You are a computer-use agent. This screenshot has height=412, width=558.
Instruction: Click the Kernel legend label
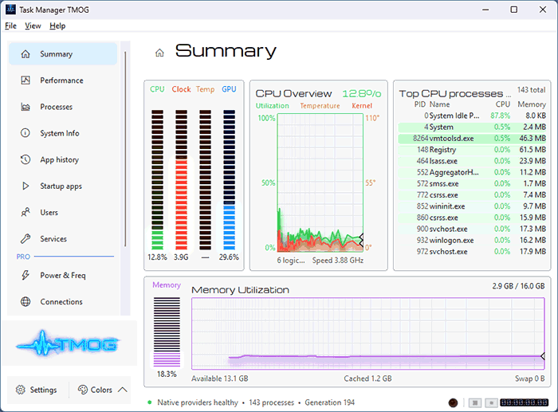coord(362,106)
